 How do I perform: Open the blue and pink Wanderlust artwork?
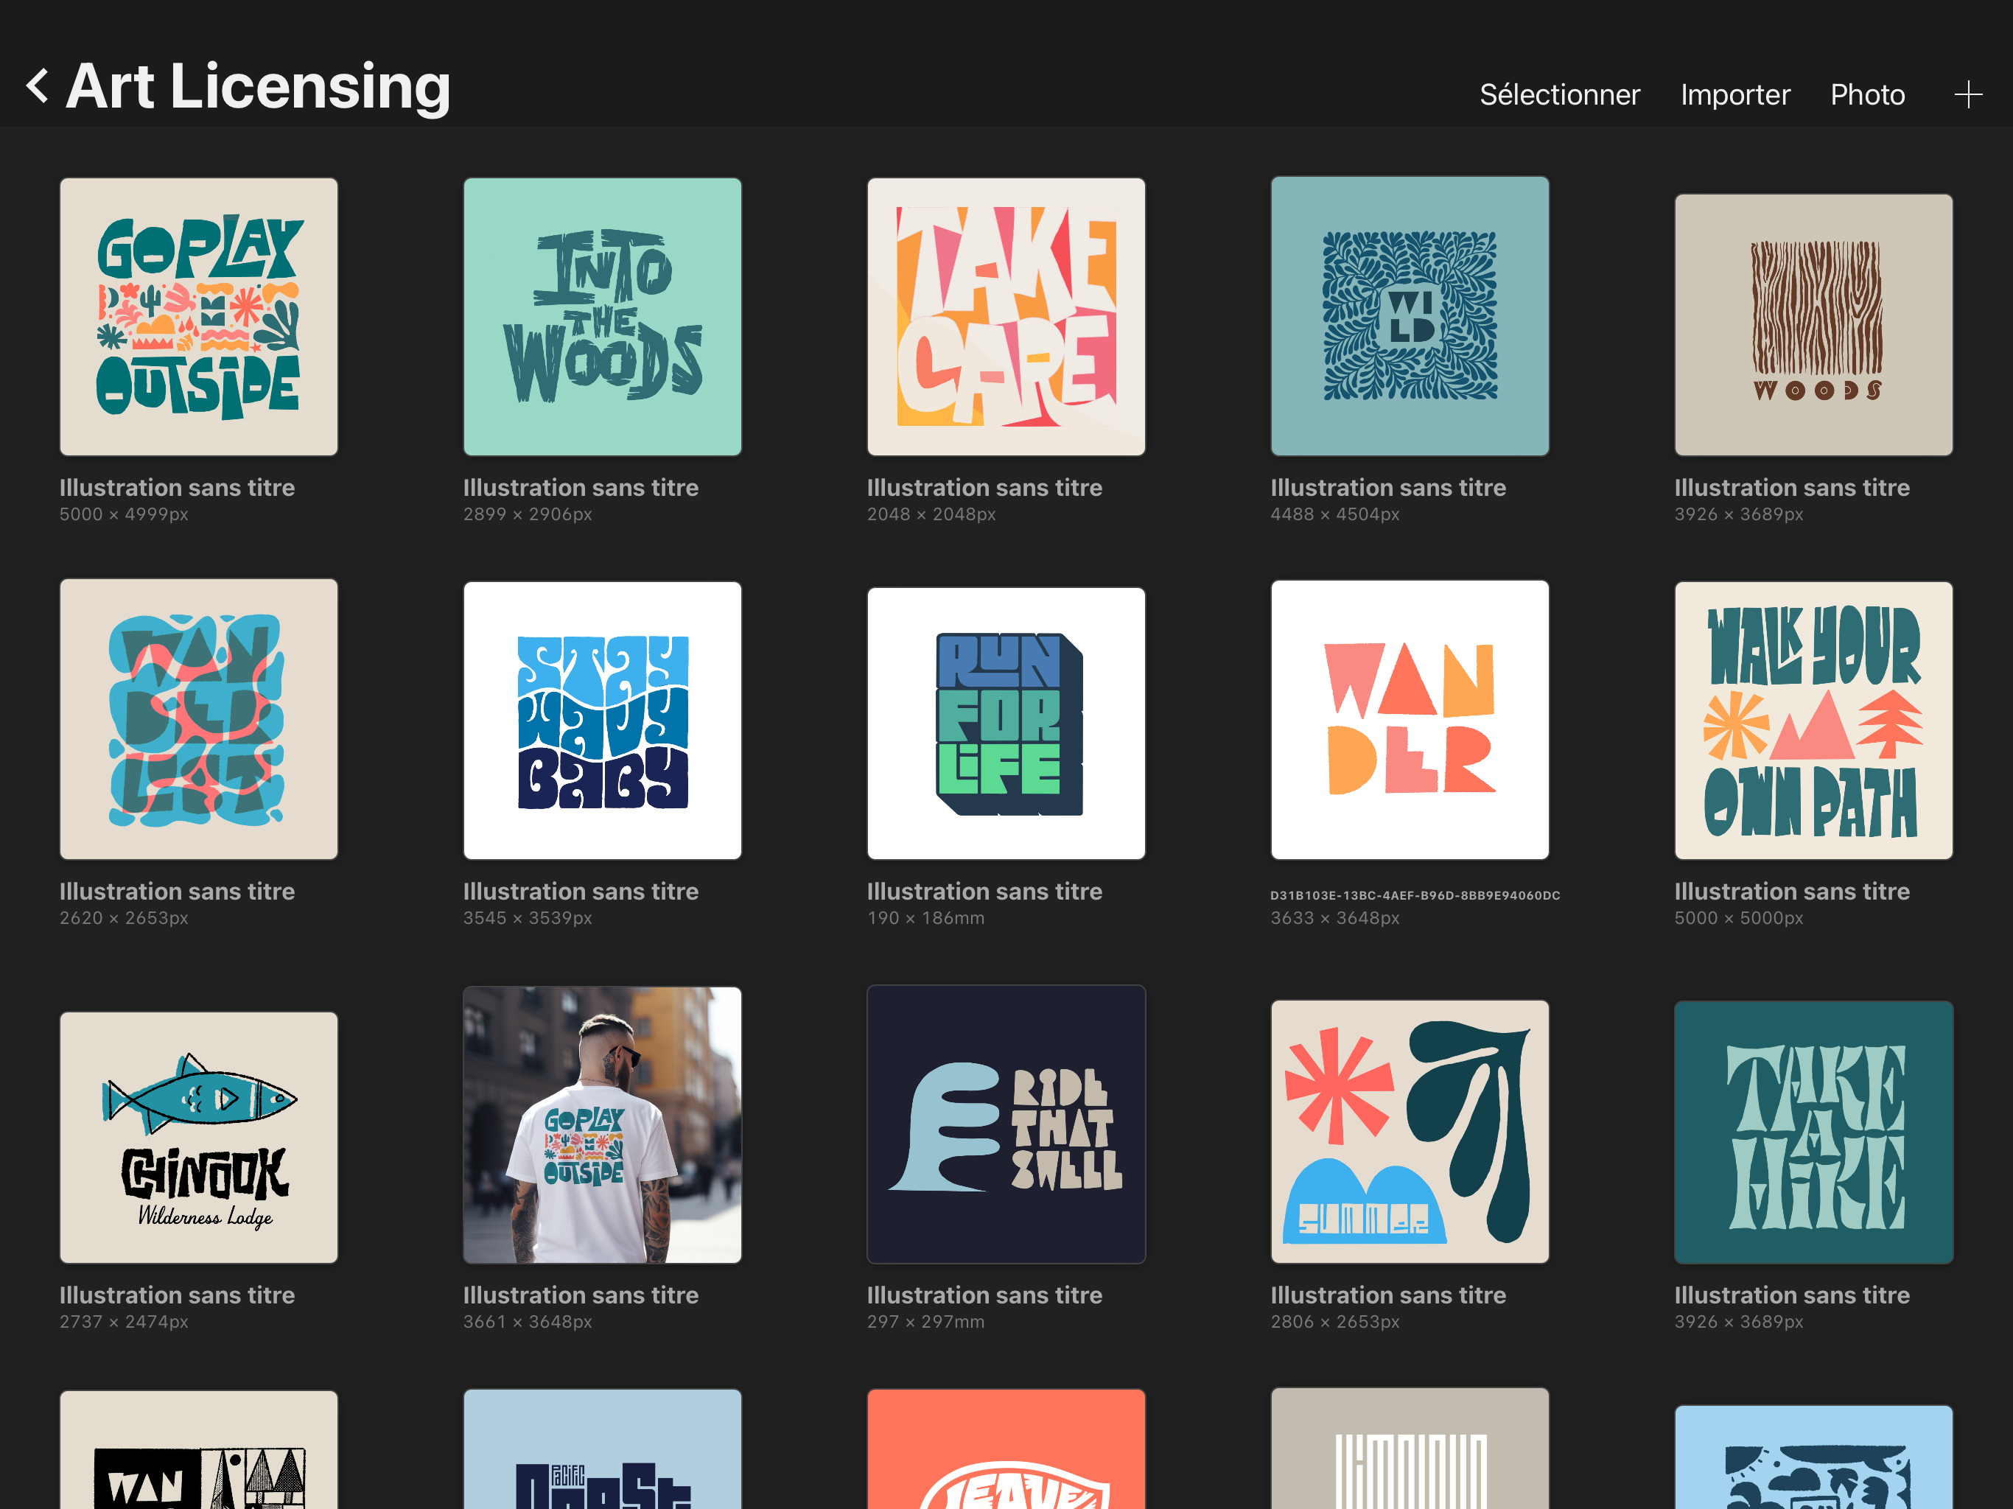pyautogui.click(x=198, y=719)
